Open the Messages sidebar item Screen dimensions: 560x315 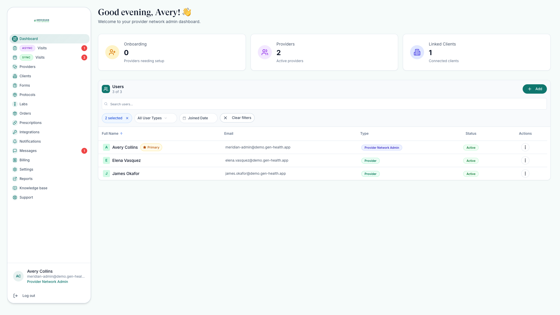pyautogui.click(x=50, y=151)
